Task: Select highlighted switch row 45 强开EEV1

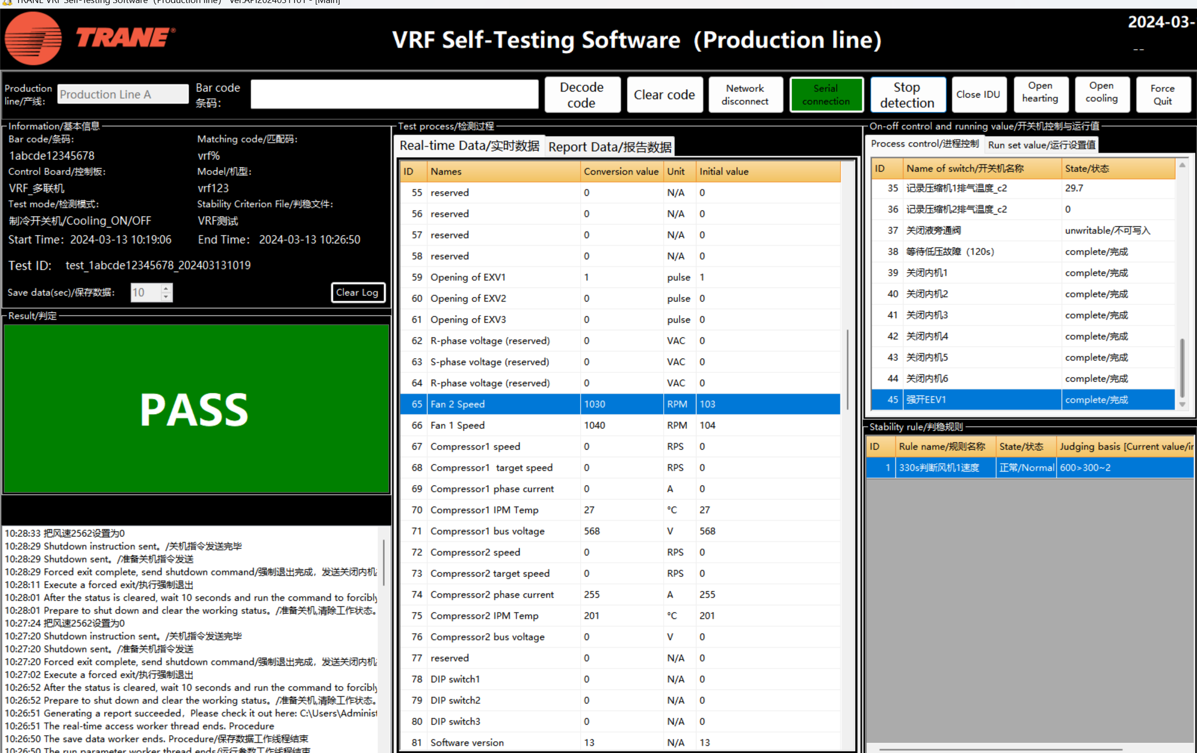Action: click(1023, 399)
